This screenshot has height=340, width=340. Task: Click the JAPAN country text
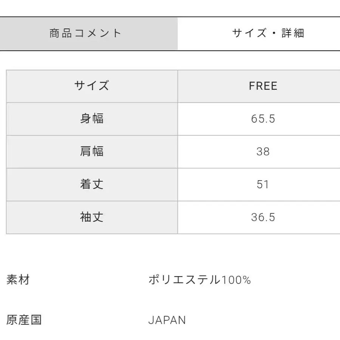point(167,320)
